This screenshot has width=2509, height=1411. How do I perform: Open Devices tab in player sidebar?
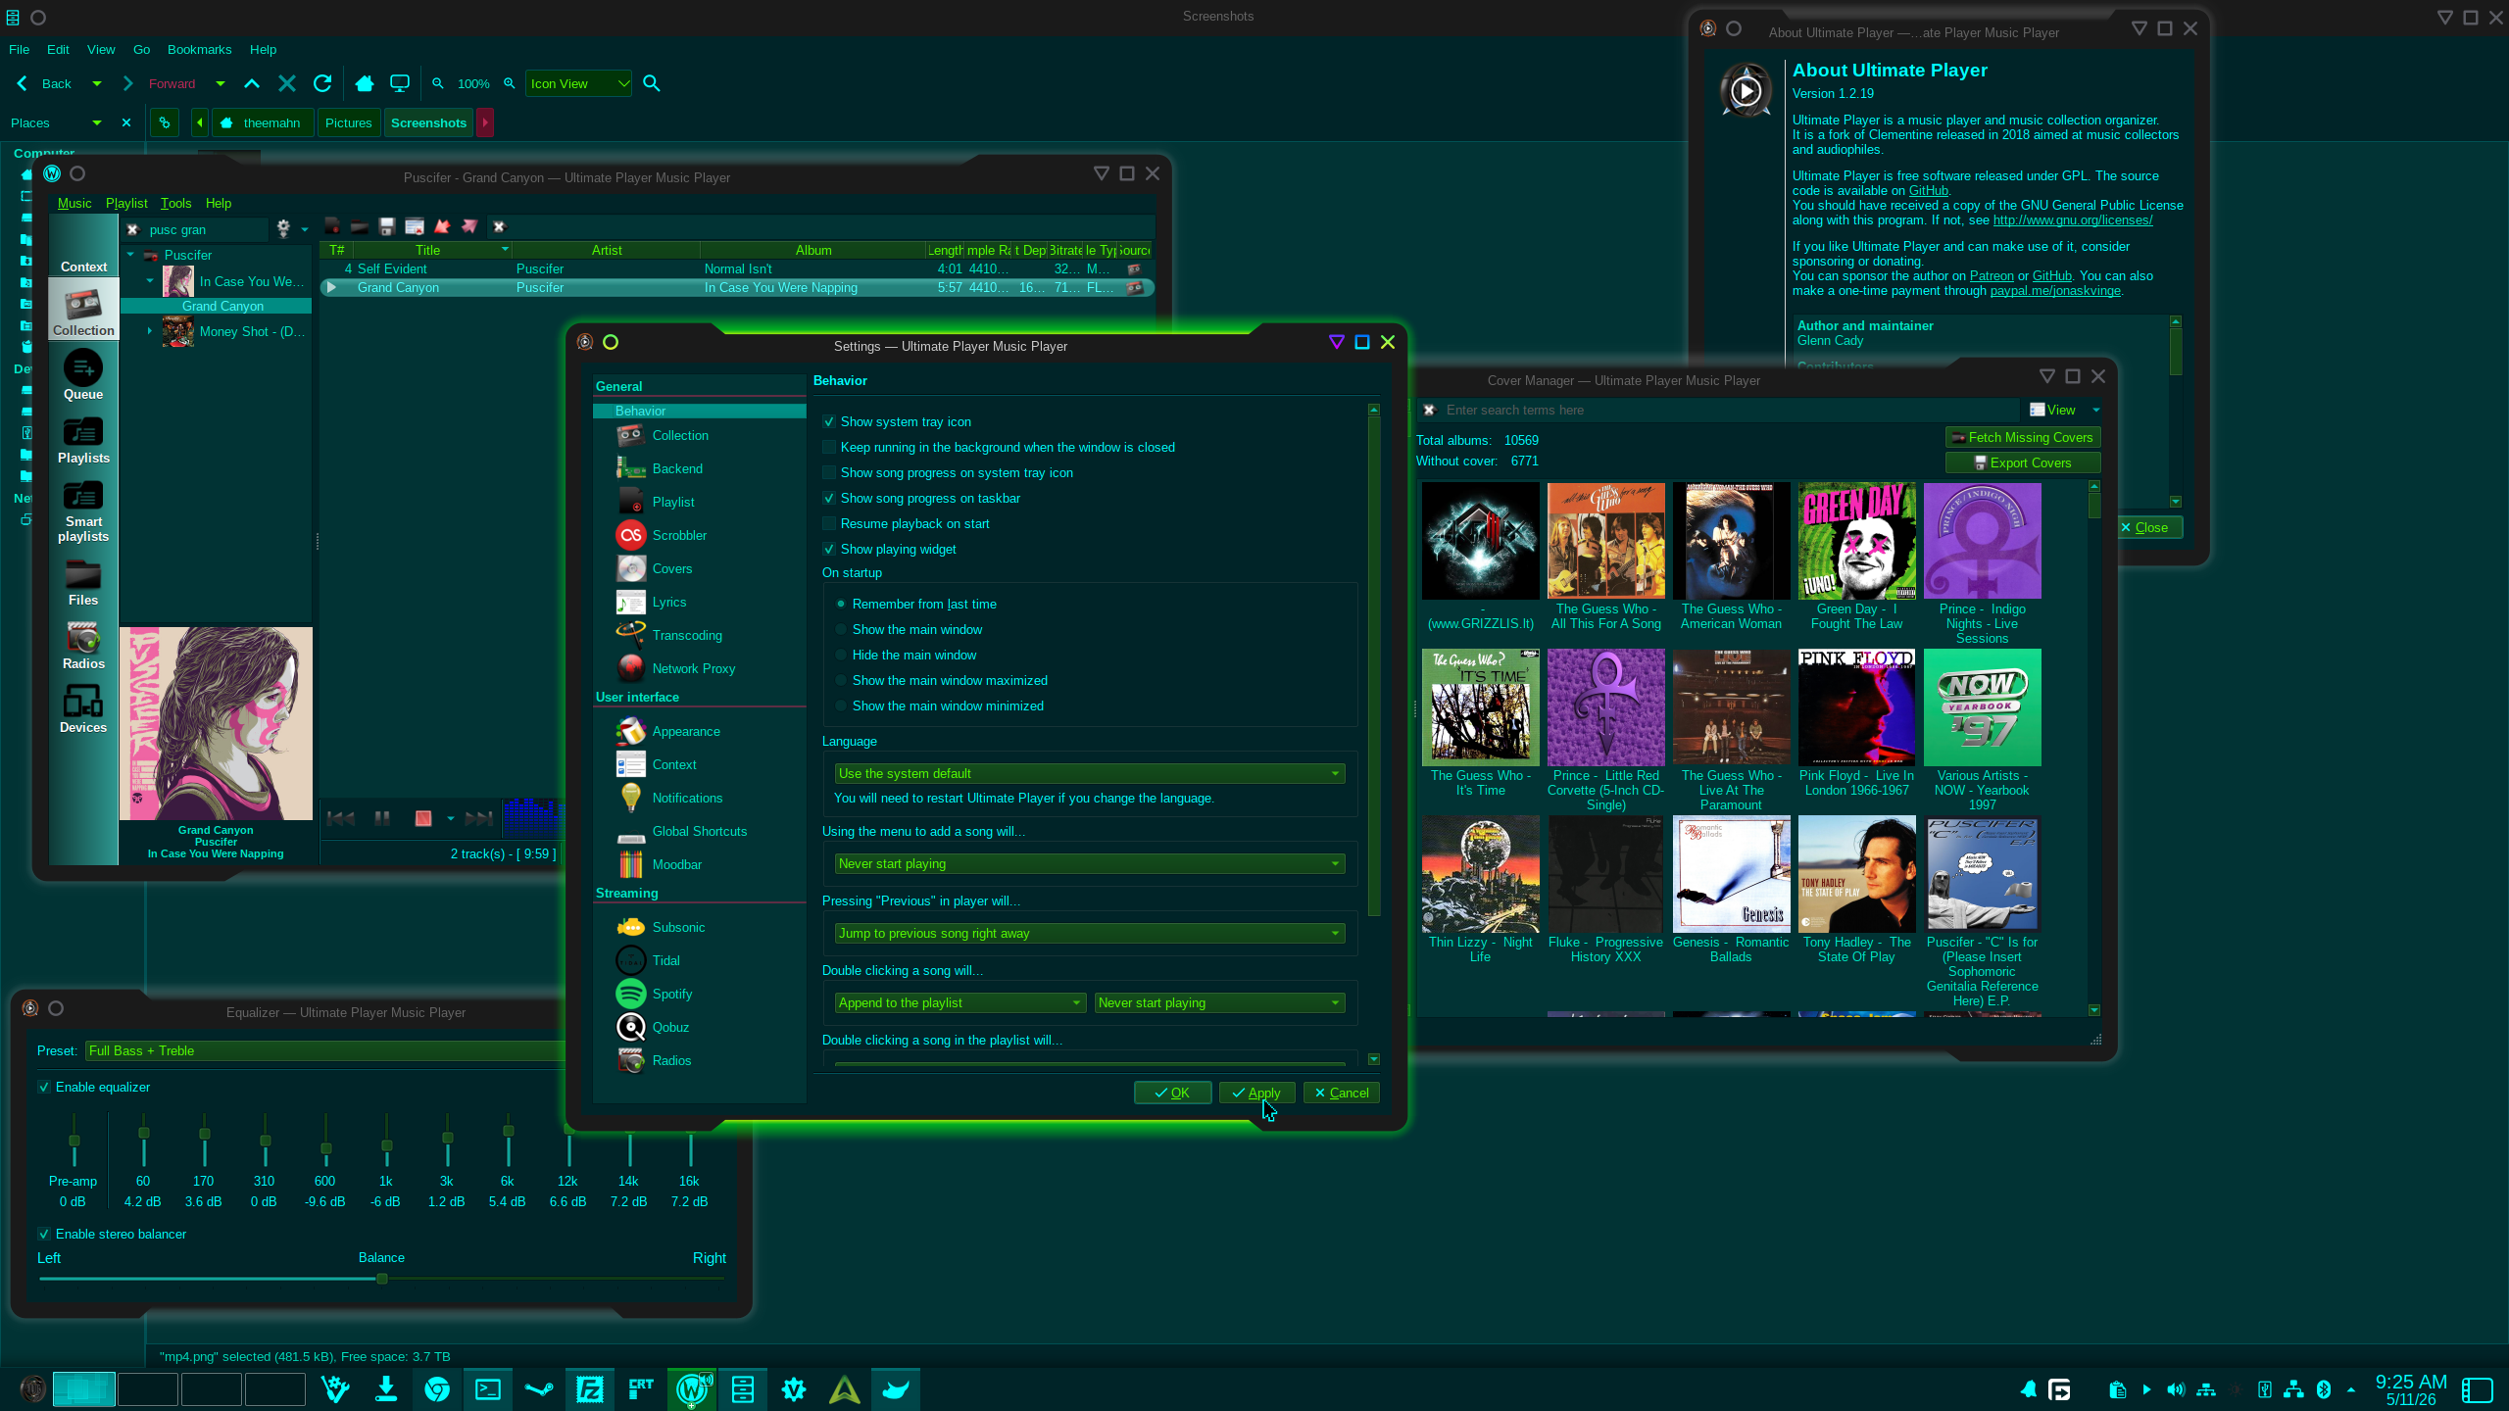(x=83, y=708)
